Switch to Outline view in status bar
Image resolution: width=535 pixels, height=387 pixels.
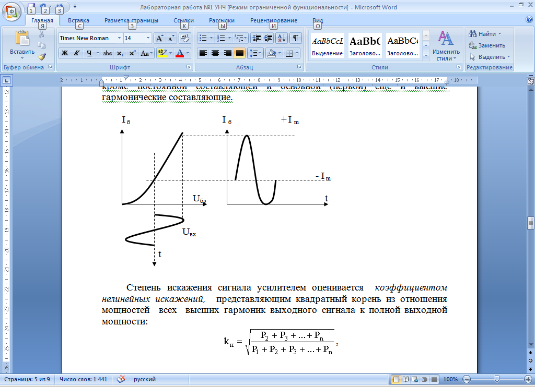424,379
